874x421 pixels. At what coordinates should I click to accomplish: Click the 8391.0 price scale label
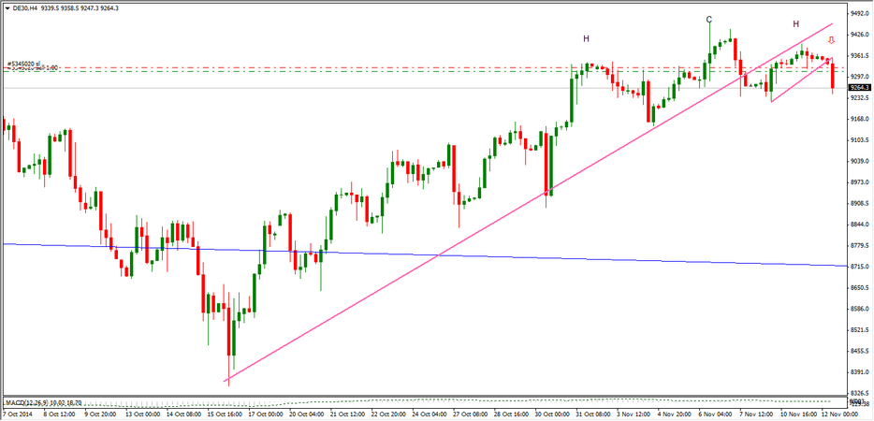pos(859,372)
